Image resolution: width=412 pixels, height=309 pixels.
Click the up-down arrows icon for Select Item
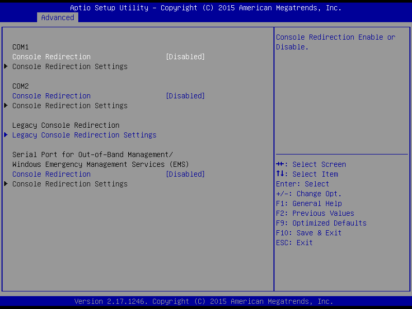279,174
